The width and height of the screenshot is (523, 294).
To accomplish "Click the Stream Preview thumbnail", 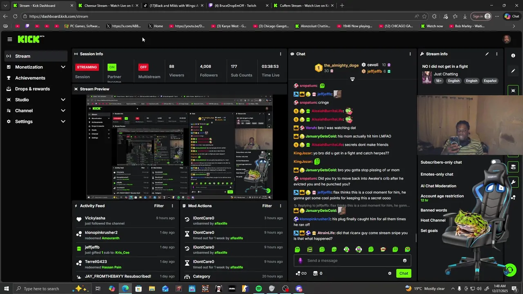I will [x=179, y=147].
